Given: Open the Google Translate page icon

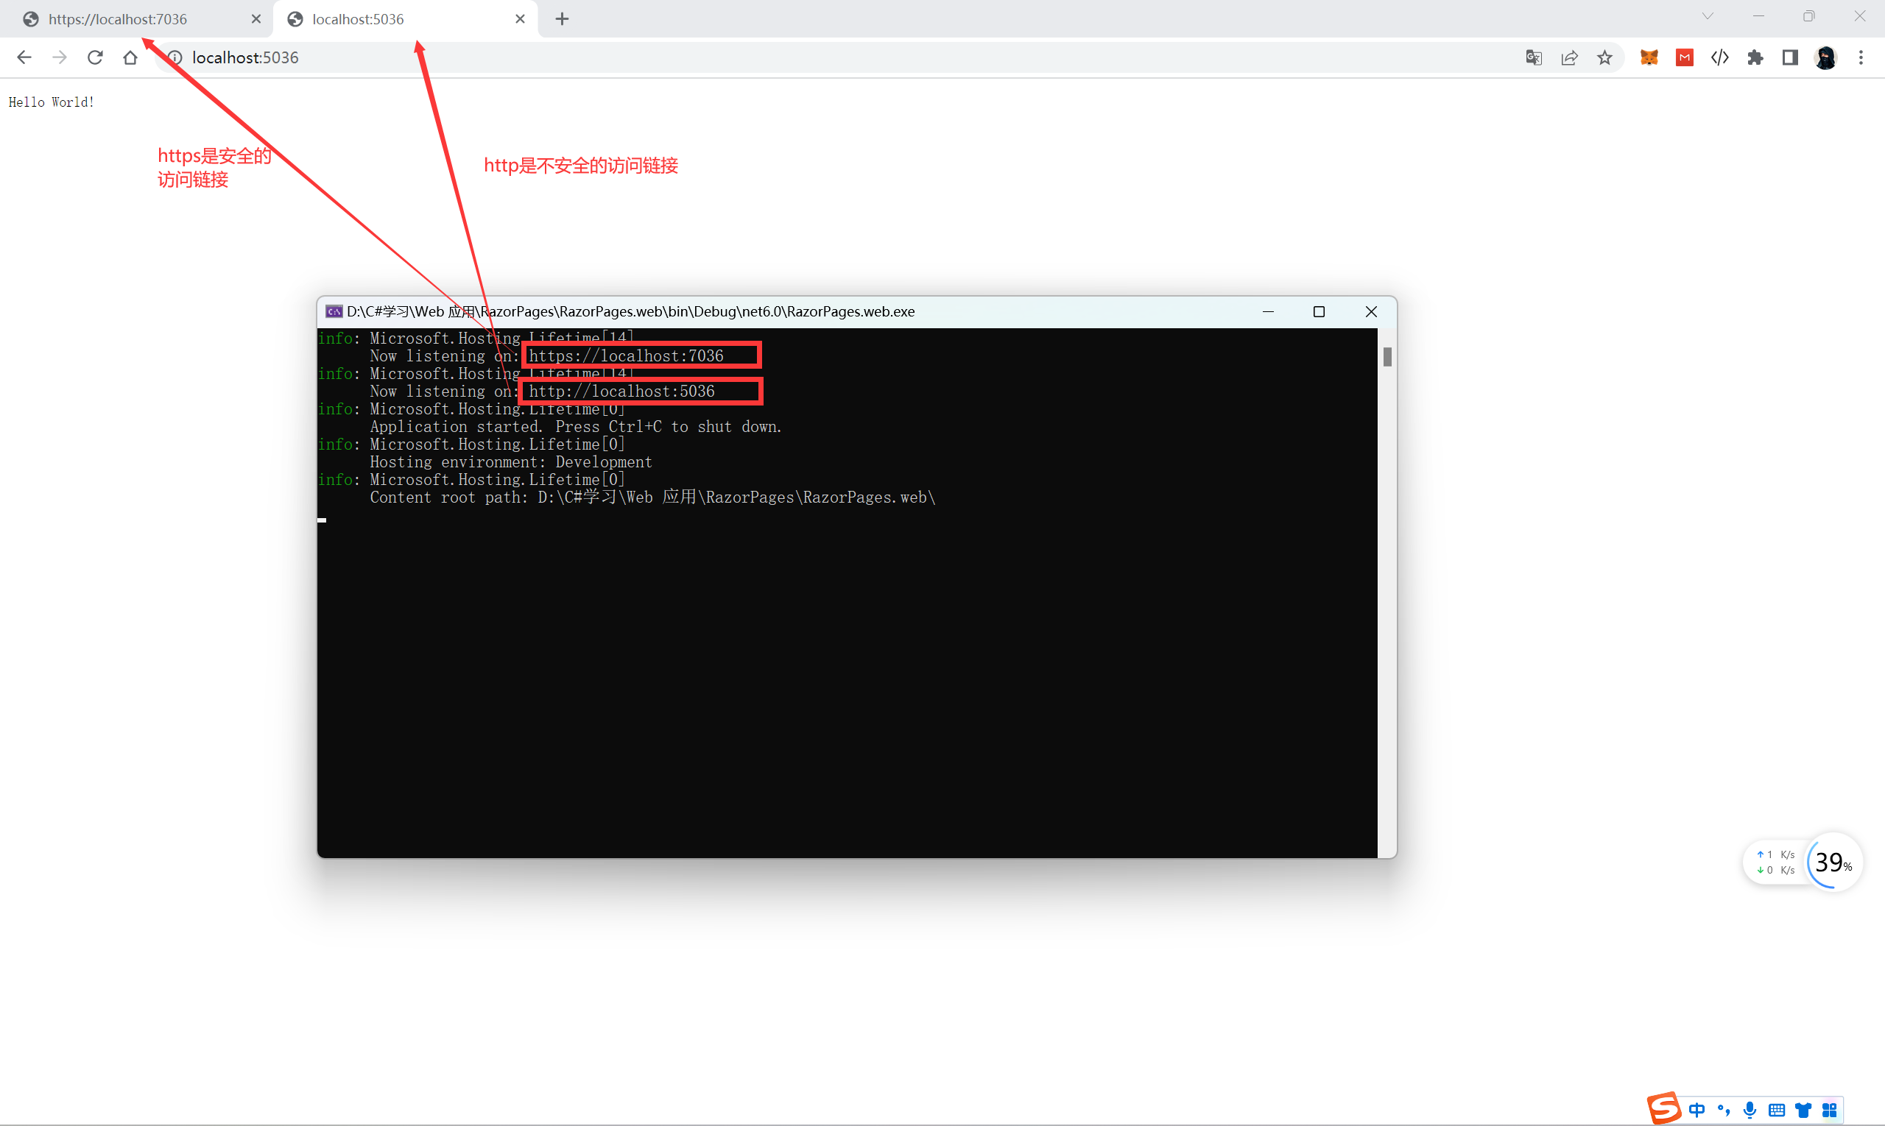Looking at the screenshot, I should [1534, 57].
